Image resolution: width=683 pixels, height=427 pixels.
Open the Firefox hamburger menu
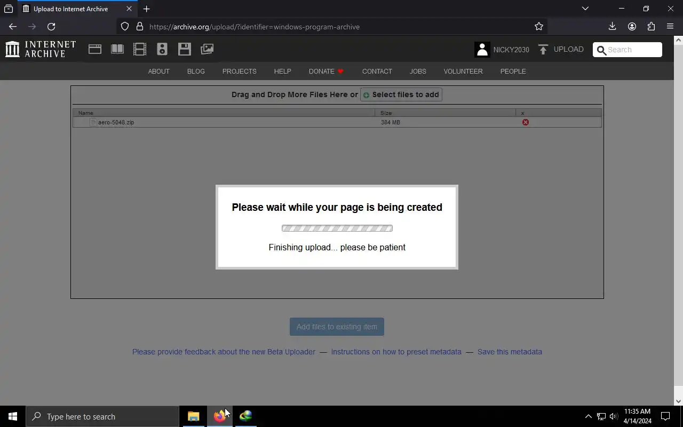coord(670,26)
